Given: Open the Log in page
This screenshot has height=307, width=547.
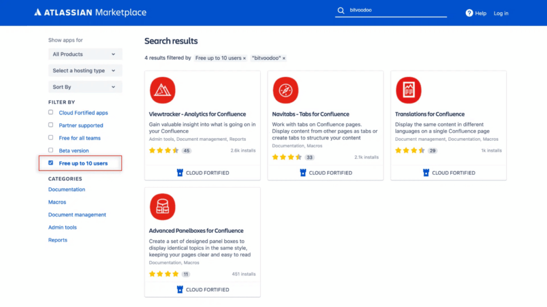Looking at the screenshot, I should (x=501, y=13).
